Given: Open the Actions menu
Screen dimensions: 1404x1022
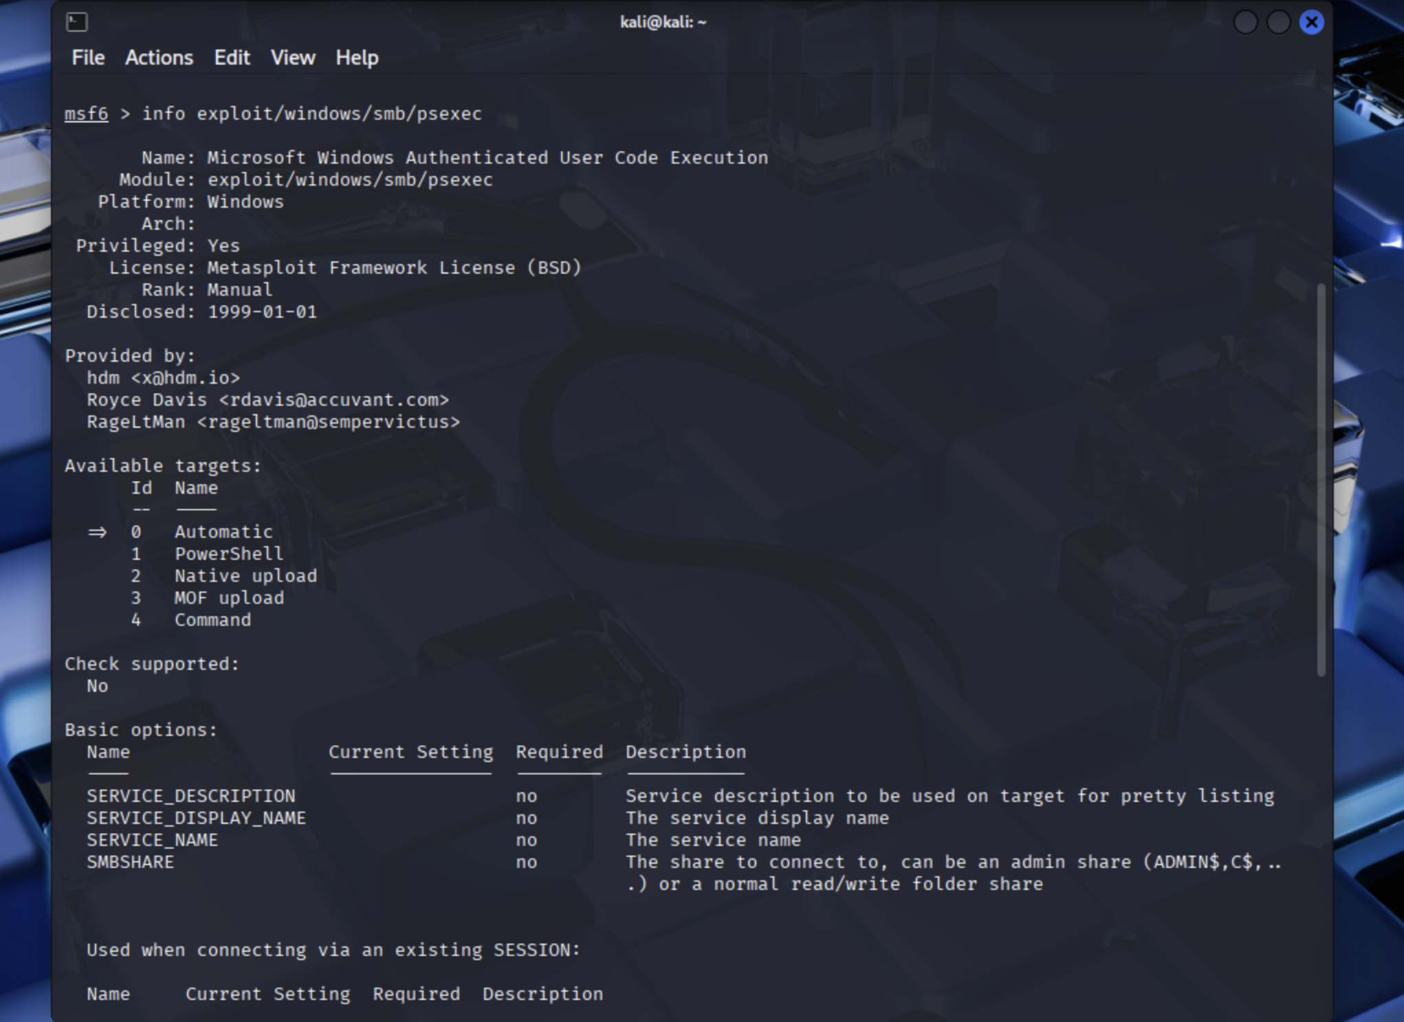Looking at the screenshot, I should (x=159, y=58).
